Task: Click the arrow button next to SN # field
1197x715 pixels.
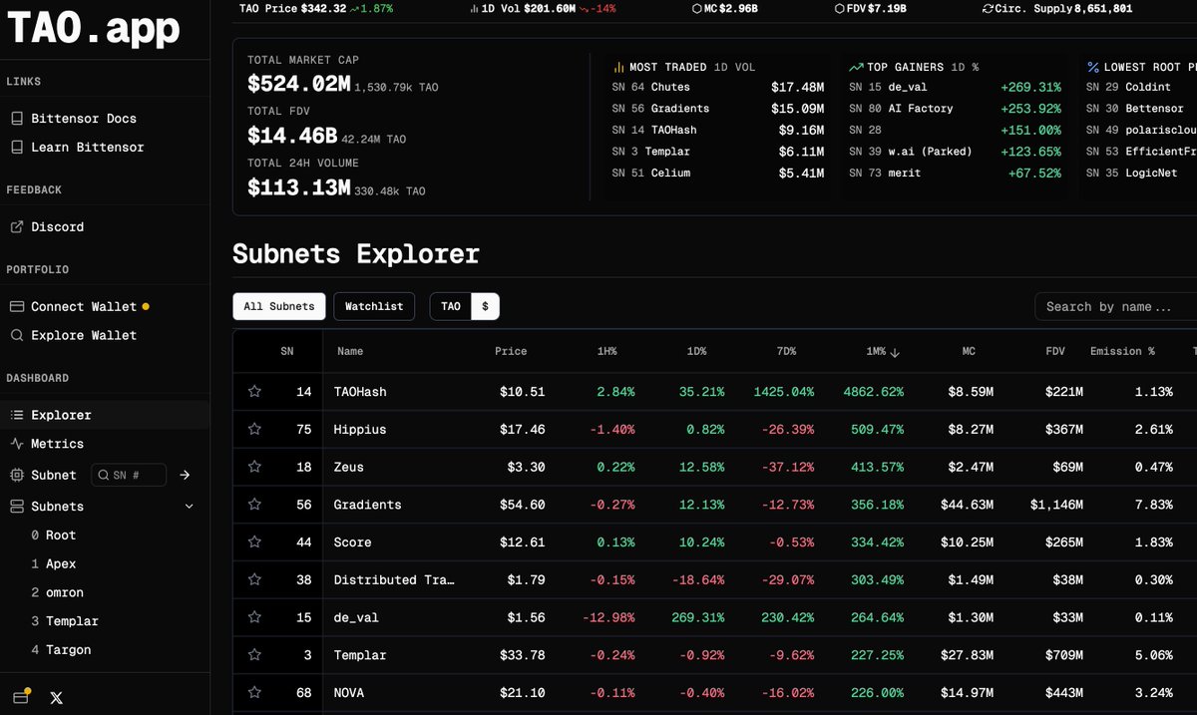Action: [185, 476]
